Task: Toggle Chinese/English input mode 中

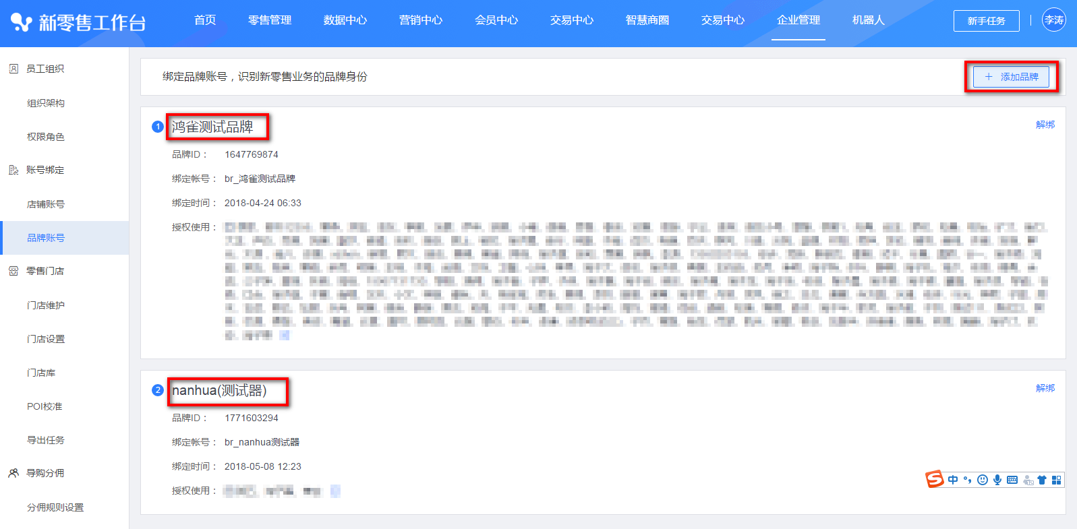Action: point(953,480)
